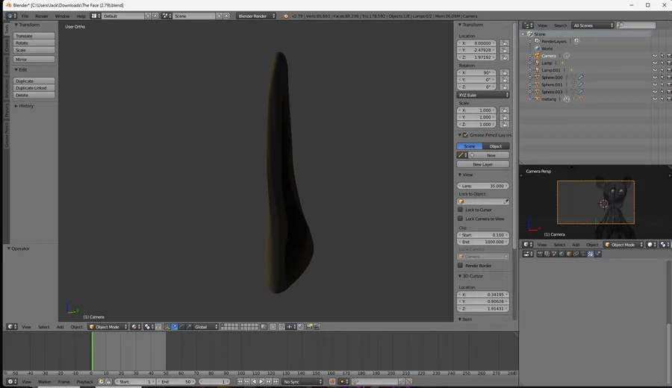Open the Marker menu in timeline
Viewport: 672px width, 388px height.
click(x=45, y=381)
